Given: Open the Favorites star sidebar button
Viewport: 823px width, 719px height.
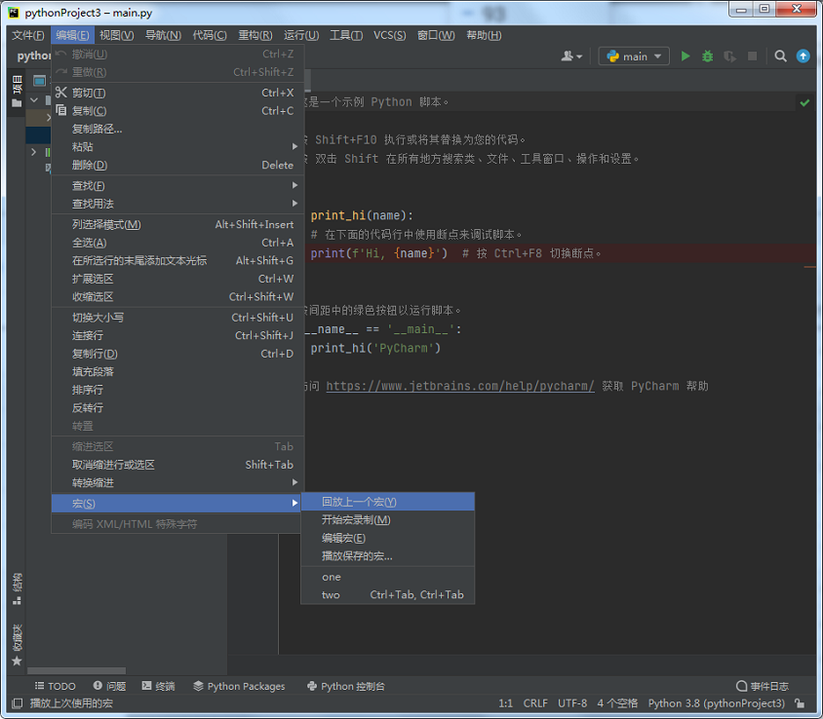Looking at the screenshot, I should click(17, 645).
